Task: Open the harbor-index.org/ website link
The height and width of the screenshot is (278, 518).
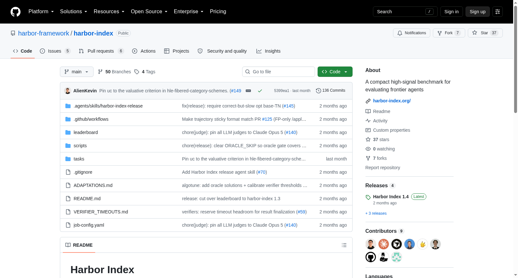Action: point(392,101)
